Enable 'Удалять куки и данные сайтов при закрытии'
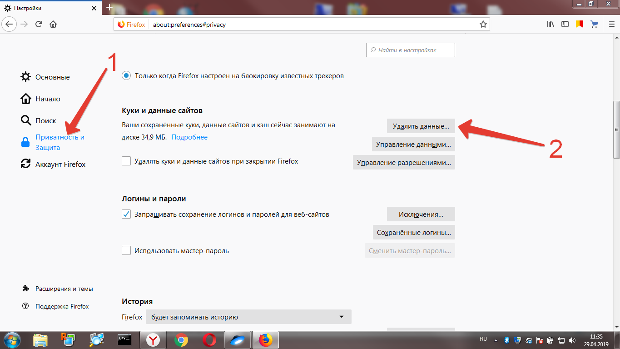 [126, 161]
